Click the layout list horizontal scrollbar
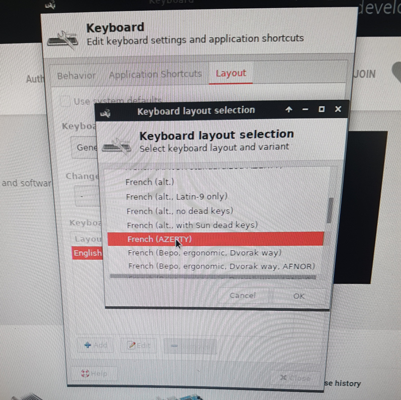The image size is (401, 400). [x=213, y=277]
